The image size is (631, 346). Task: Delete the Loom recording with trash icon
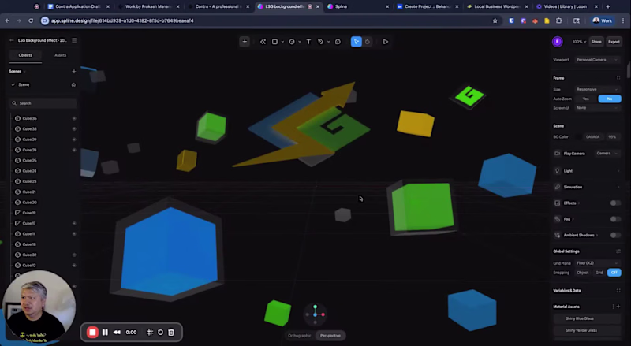[x=171, y=333]
